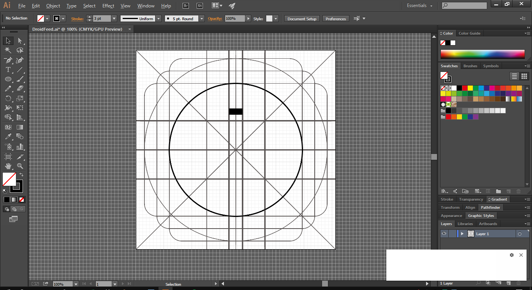Screen dimensions: 532x290
Task: Switch to the Zoom tool
Action: pyautogui.click(x=20, y=166)
